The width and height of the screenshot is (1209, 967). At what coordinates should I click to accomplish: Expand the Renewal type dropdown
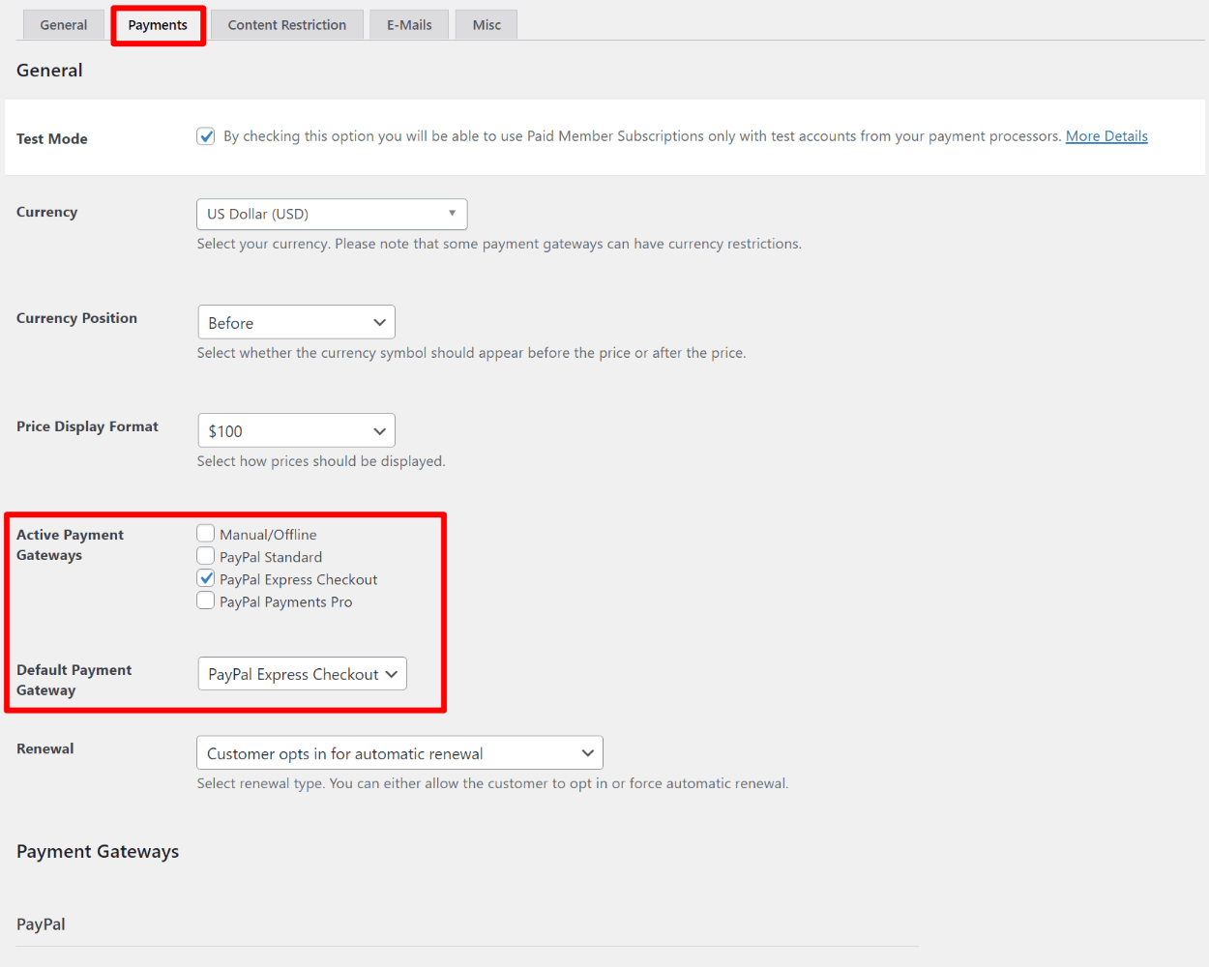(x=399, y=753)
